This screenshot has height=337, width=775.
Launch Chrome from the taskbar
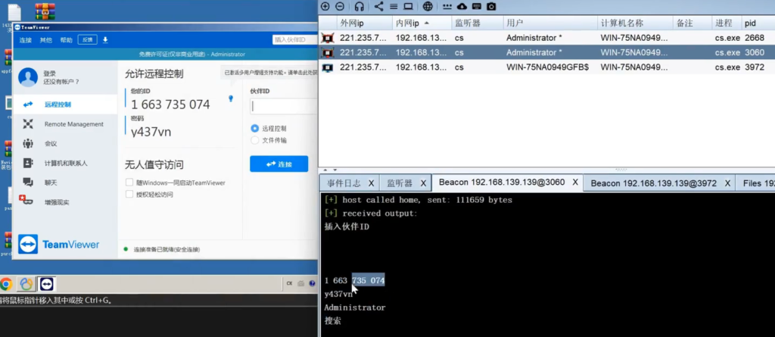pos(6,283)
